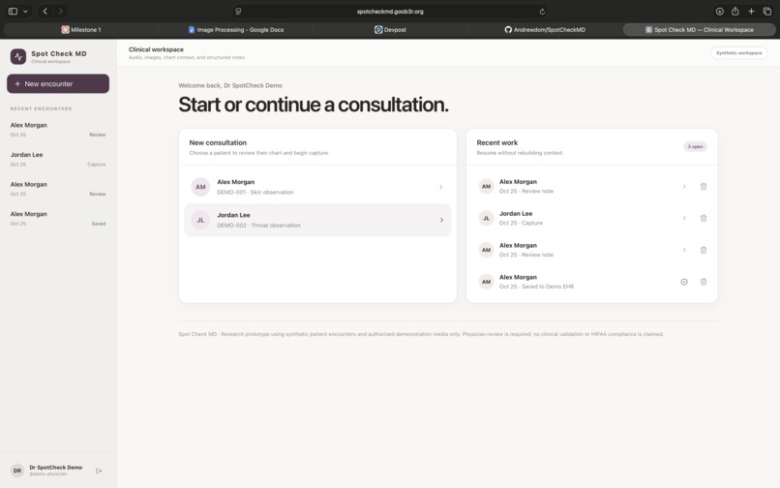
Task: Click the JL avatar in Recent work
Action: (x=486, y=218)
